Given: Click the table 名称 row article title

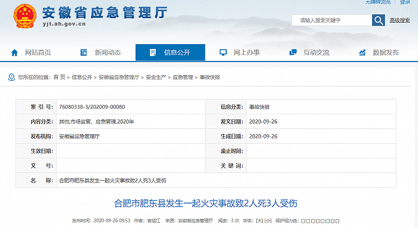Looking at the screenshot, I should point(112,181).
